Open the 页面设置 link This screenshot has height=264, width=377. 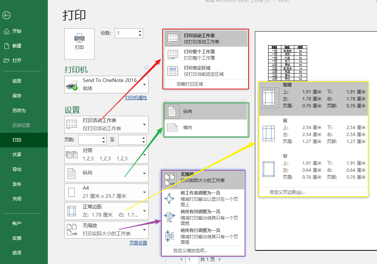tap(138, 243)
